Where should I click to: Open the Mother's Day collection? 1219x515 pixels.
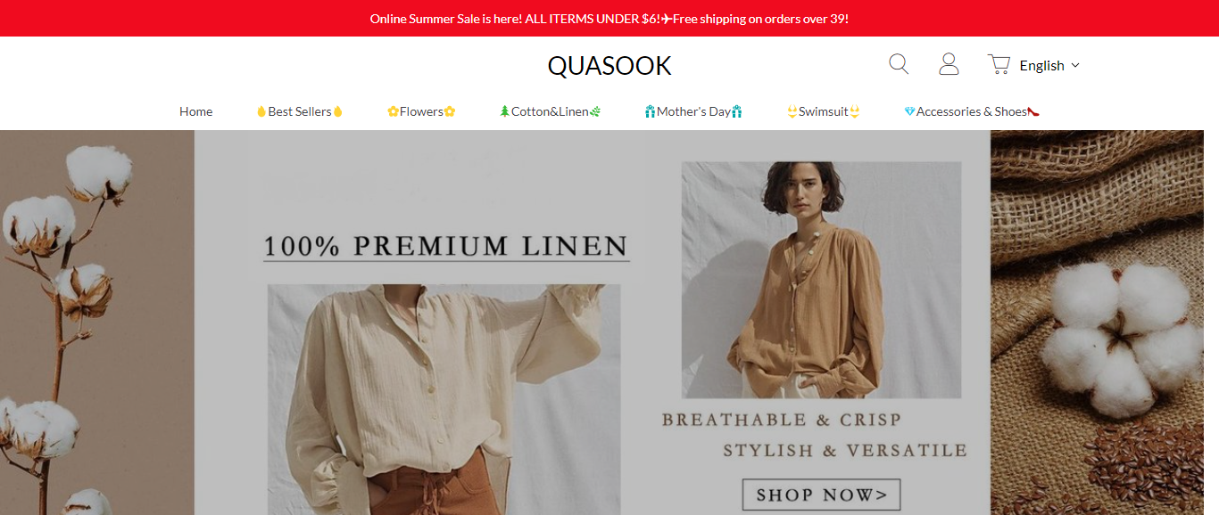click(693, 111)
